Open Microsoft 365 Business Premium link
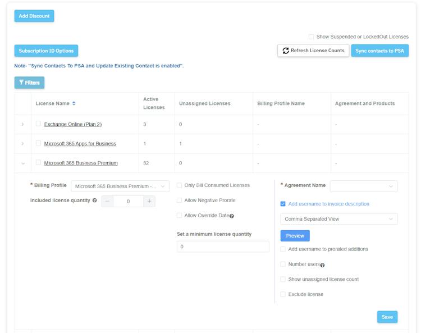The image size is (421, 333). click(x=81, y=163)
